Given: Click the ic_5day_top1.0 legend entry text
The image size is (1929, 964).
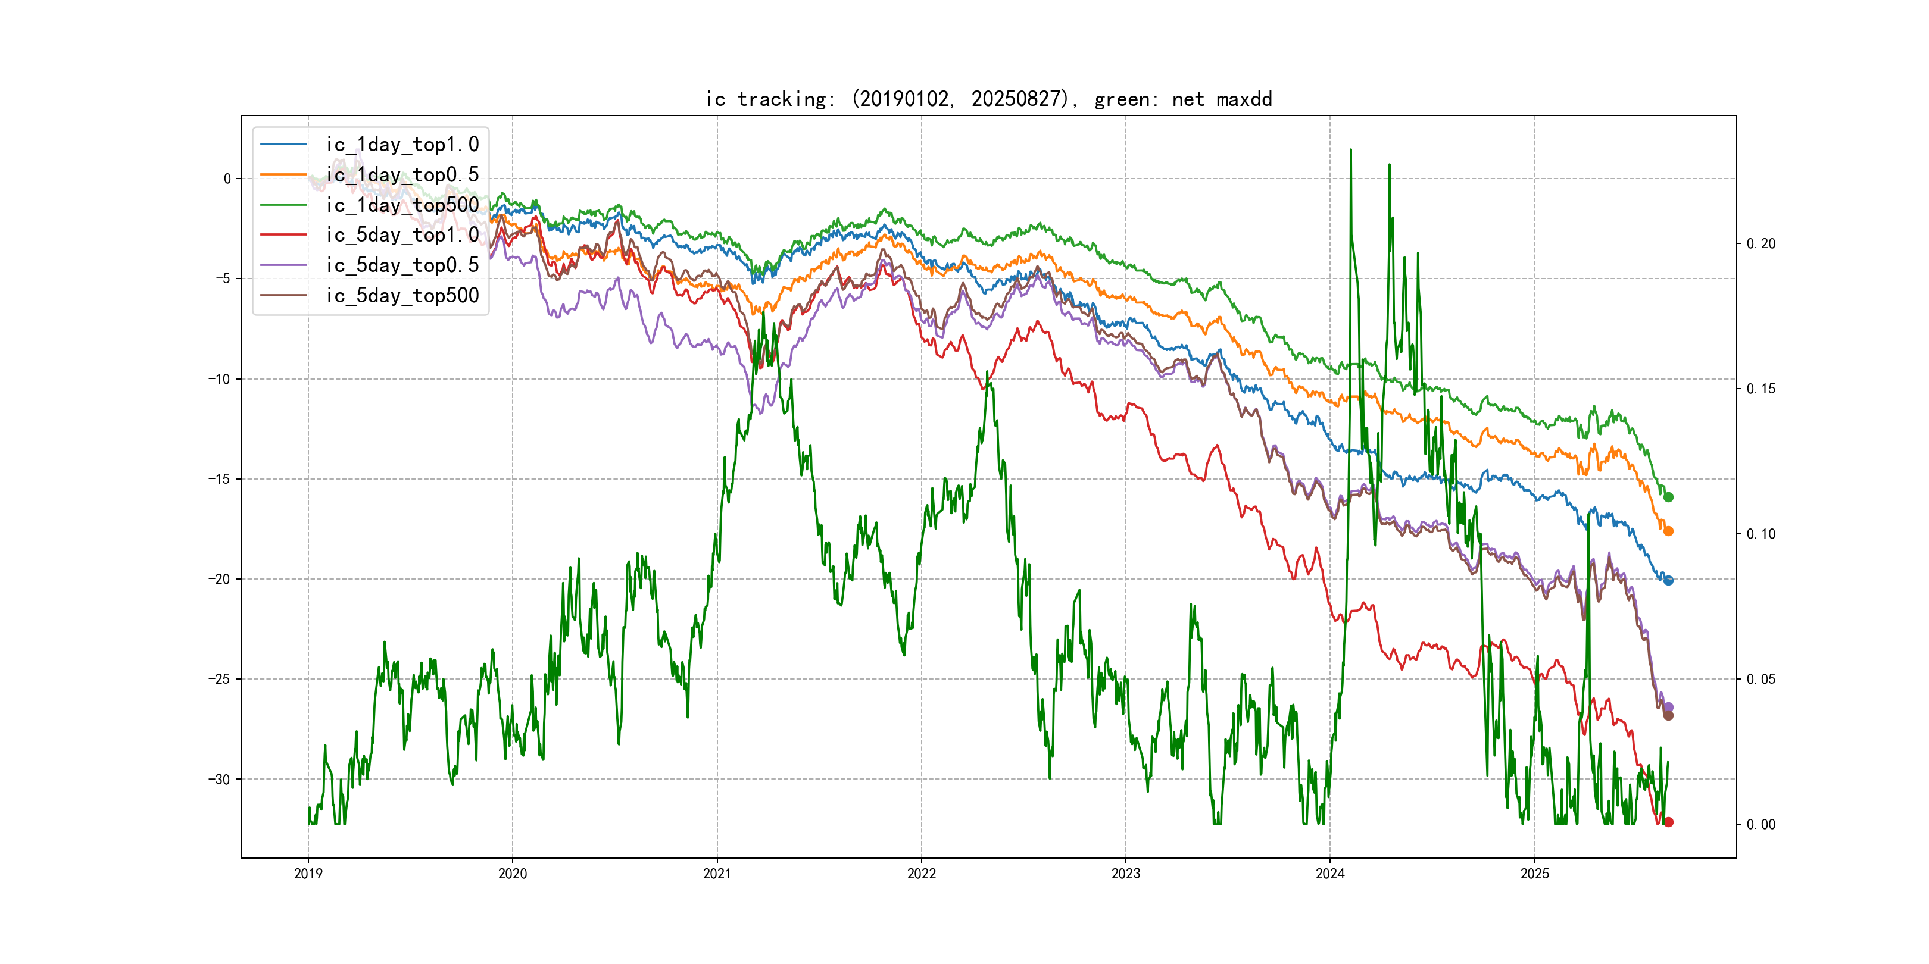Looking at the screenshot, I should [x=402, y=235].
